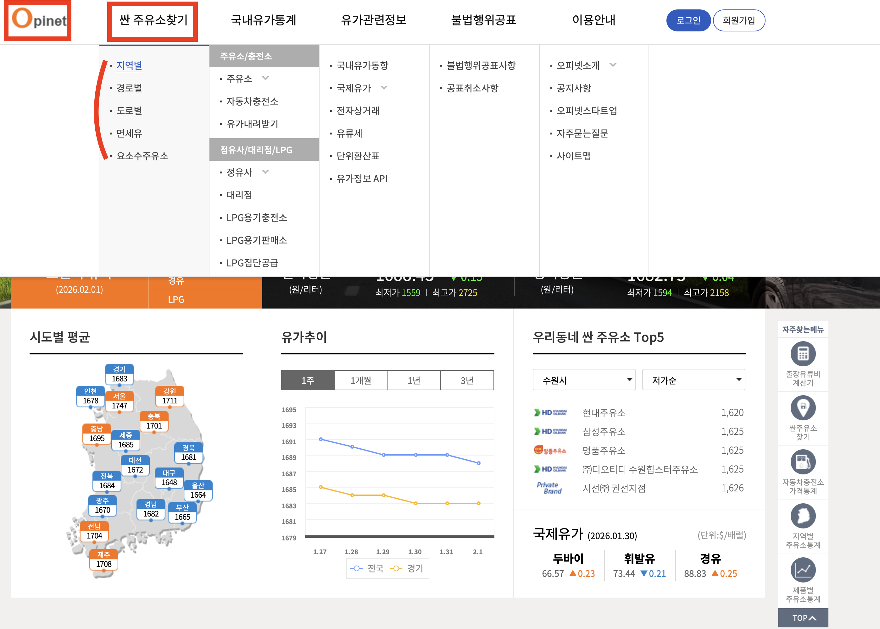The image size is (880, 629).
Task: Expand the 국제유가 submenu chevron
Action: tap(384, 88)
